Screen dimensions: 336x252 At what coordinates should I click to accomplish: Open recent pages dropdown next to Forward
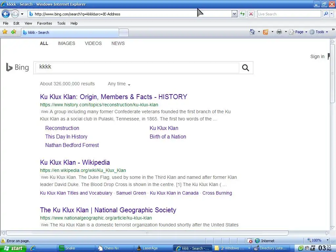[x=22, y=14]
